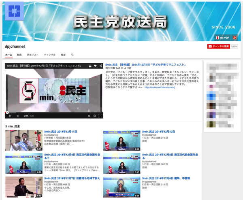Open video title 5min.民主 2014年12月11日
This screenshot has height=200, width=243.
61,132
